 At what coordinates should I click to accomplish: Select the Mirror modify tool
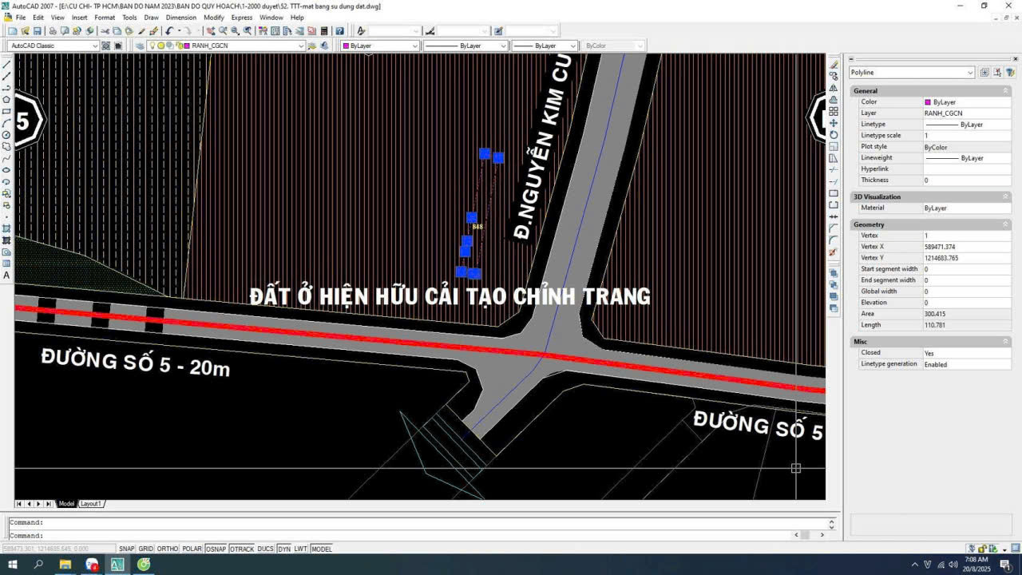click(834, 89)
